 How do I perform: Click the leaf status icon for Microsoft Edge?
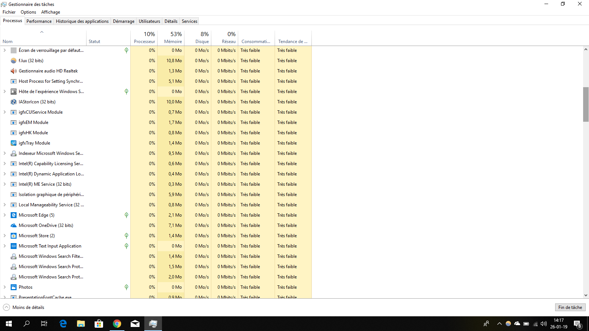(x=126, y=215)
